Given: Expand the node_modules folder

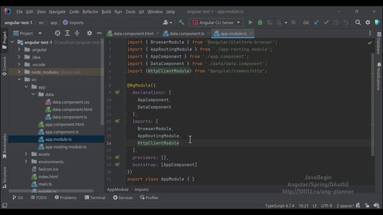Looking at the screenshot, I should point(19,72).
